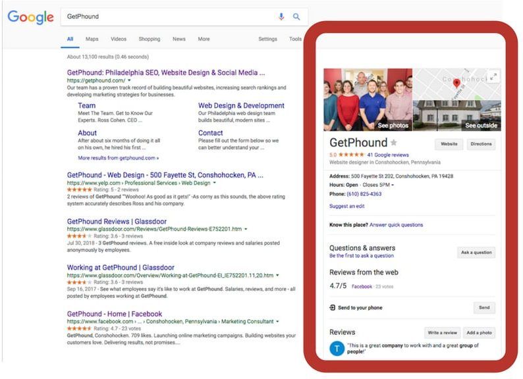Click the Google logo
Viewport: 523px width, 379px height.
(x=31, y=17)
